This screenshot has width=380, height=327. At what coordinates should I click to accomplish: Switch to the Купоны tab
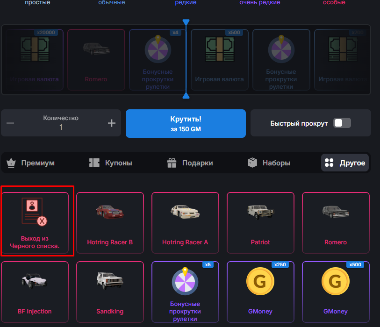[110, 163]
